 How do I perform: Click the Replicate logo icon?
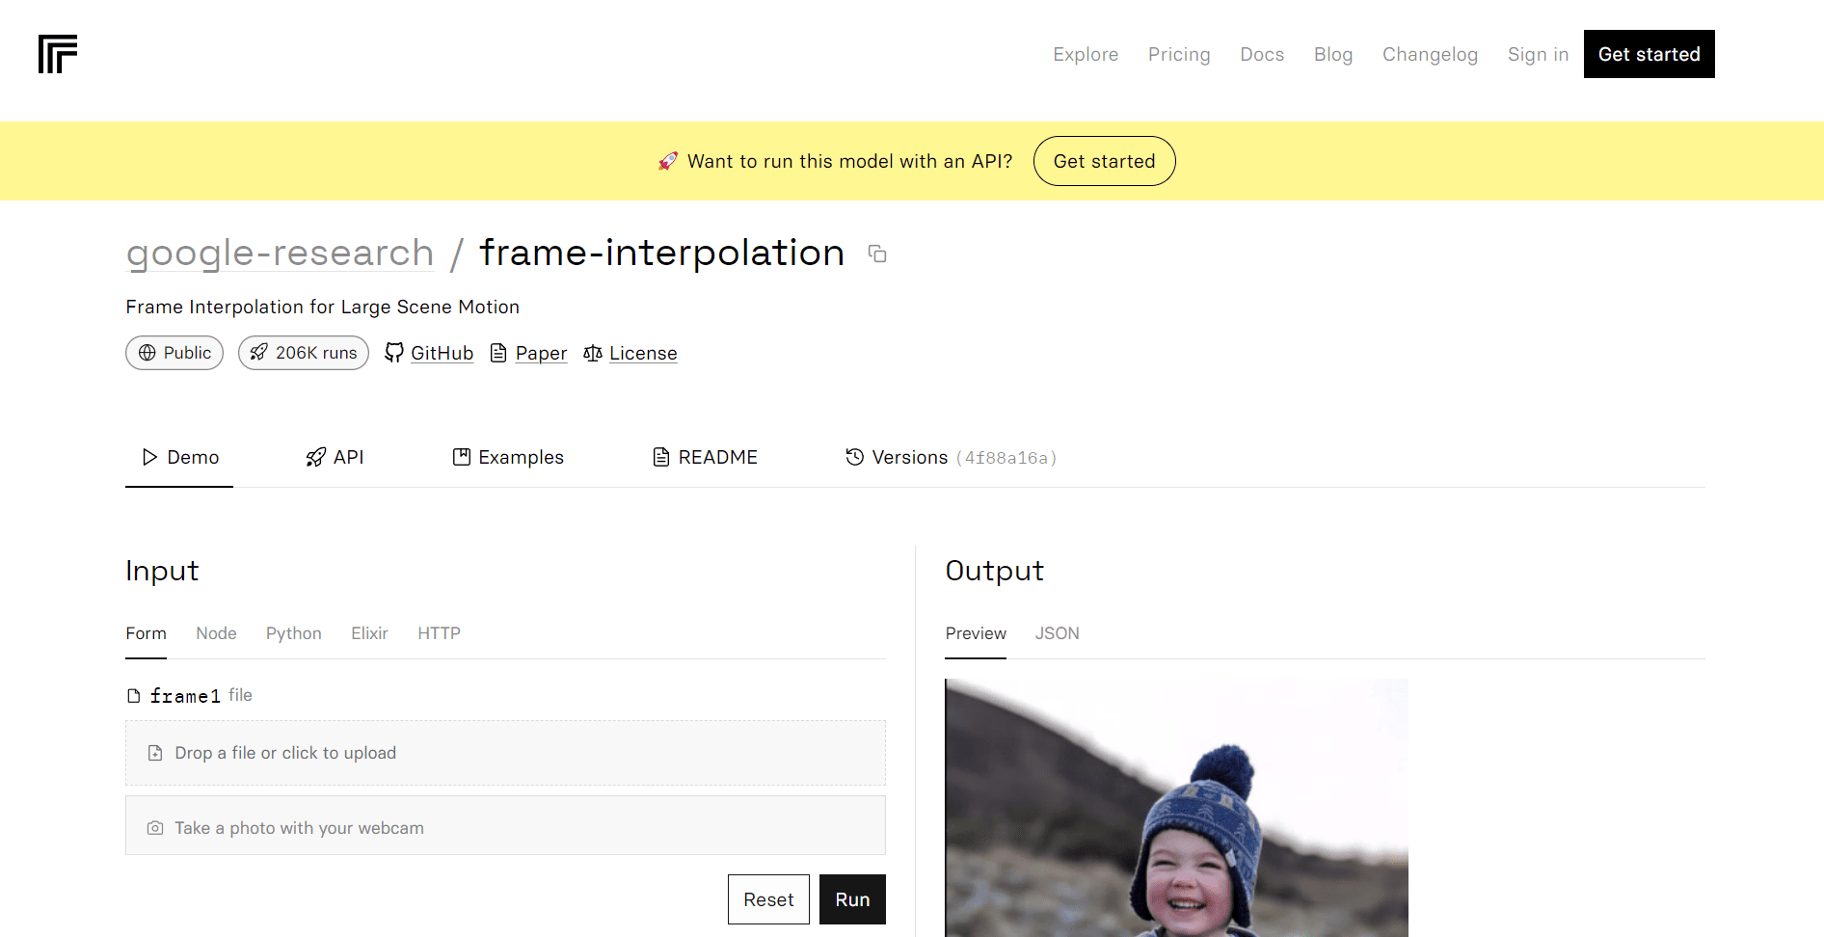coord(58,55)
